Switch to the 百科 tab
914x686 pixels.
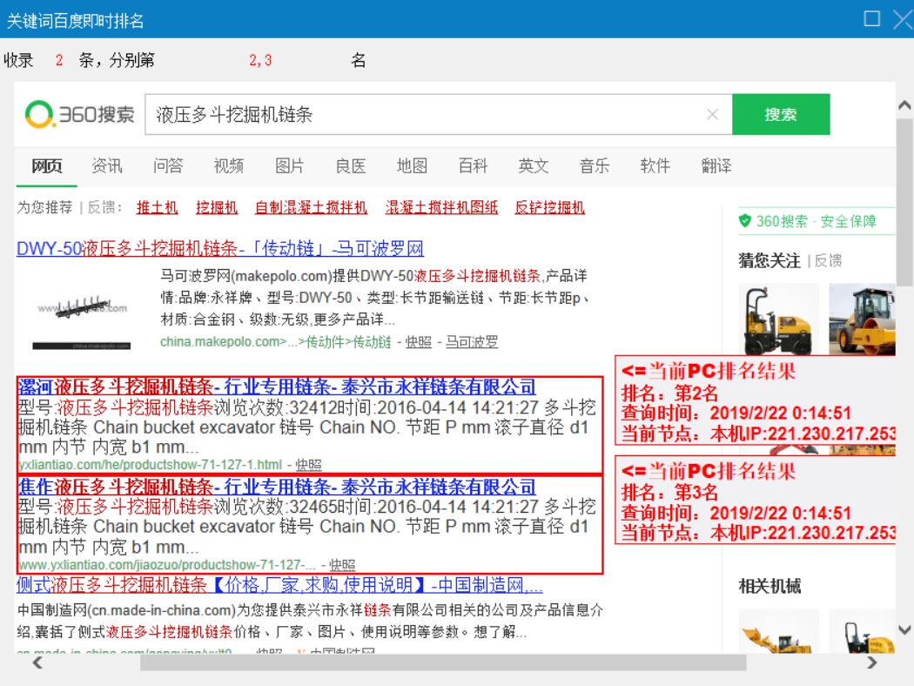coord(473,166)
